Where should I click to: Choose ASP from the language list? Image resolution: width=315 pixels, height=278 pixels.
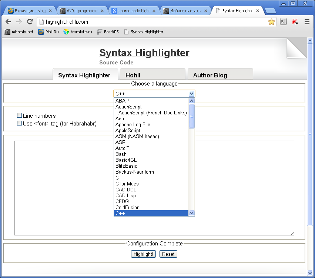tap(151, 142)
